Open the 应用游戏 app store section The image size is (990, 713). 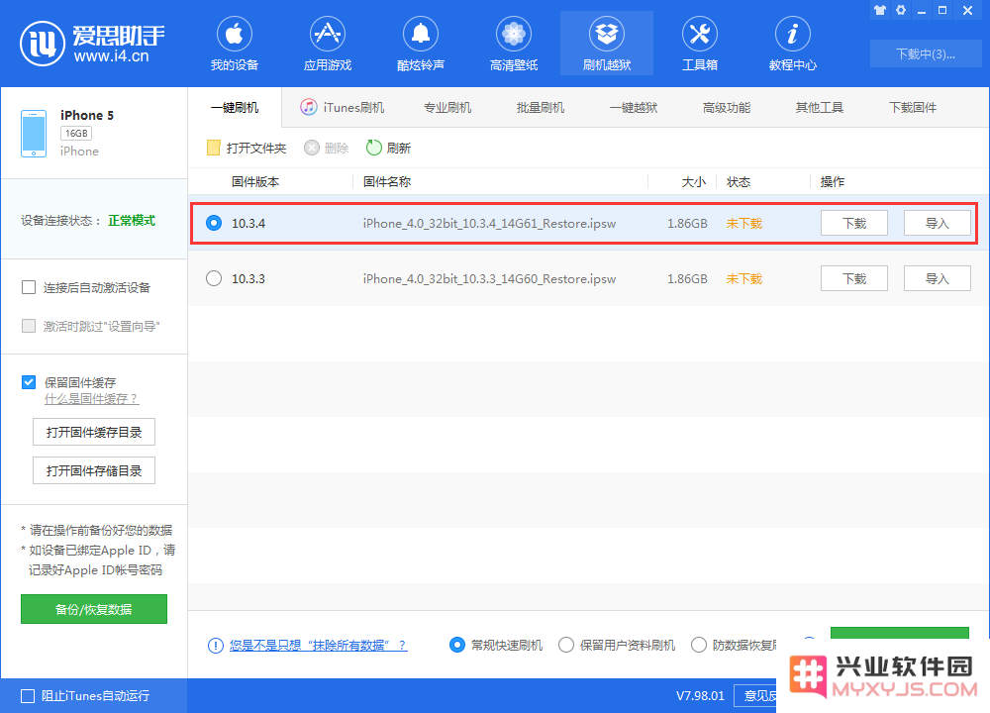[x=327, y=44]
